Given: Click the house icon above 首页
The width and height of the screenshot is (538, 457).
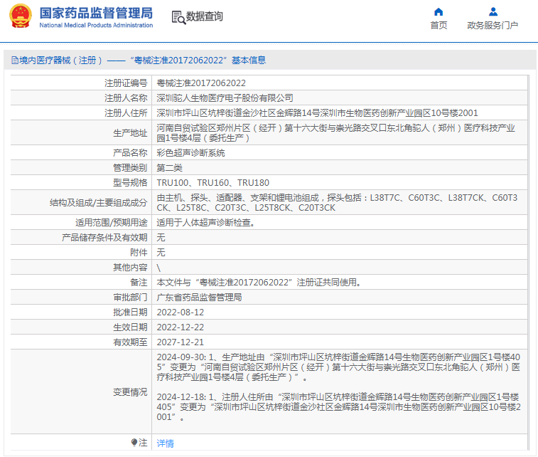Looking at the screenshot, I should [439, 11].
